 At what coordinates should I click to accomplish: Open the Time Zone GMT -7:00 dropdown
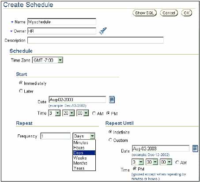[x=48, y=60]
